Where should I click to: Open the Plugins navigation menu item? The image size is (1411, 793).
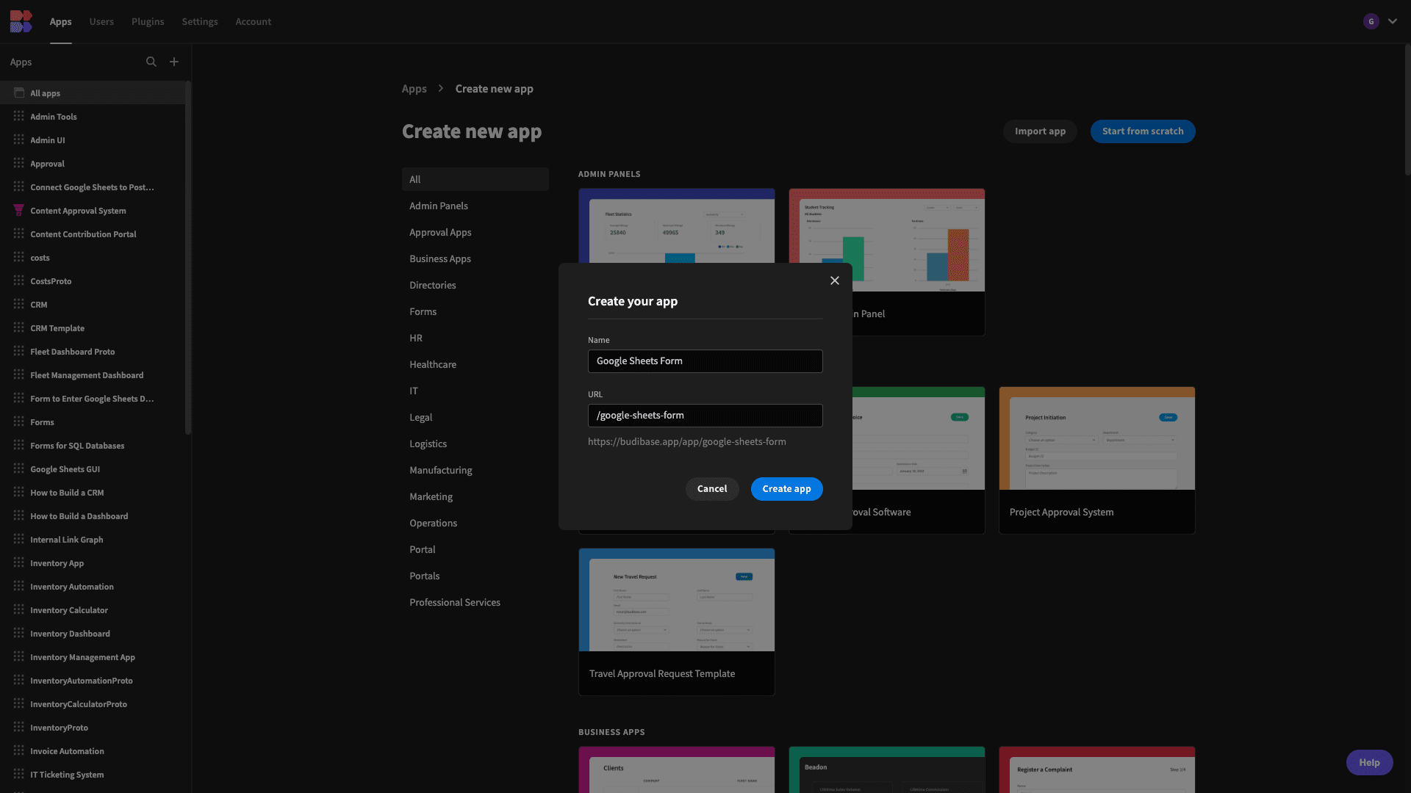pyautogui.click(x=147, y=21)
